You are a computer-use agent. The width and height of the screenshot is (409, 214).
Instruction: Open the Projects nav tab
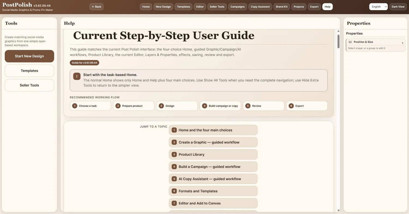pos(299,7)
